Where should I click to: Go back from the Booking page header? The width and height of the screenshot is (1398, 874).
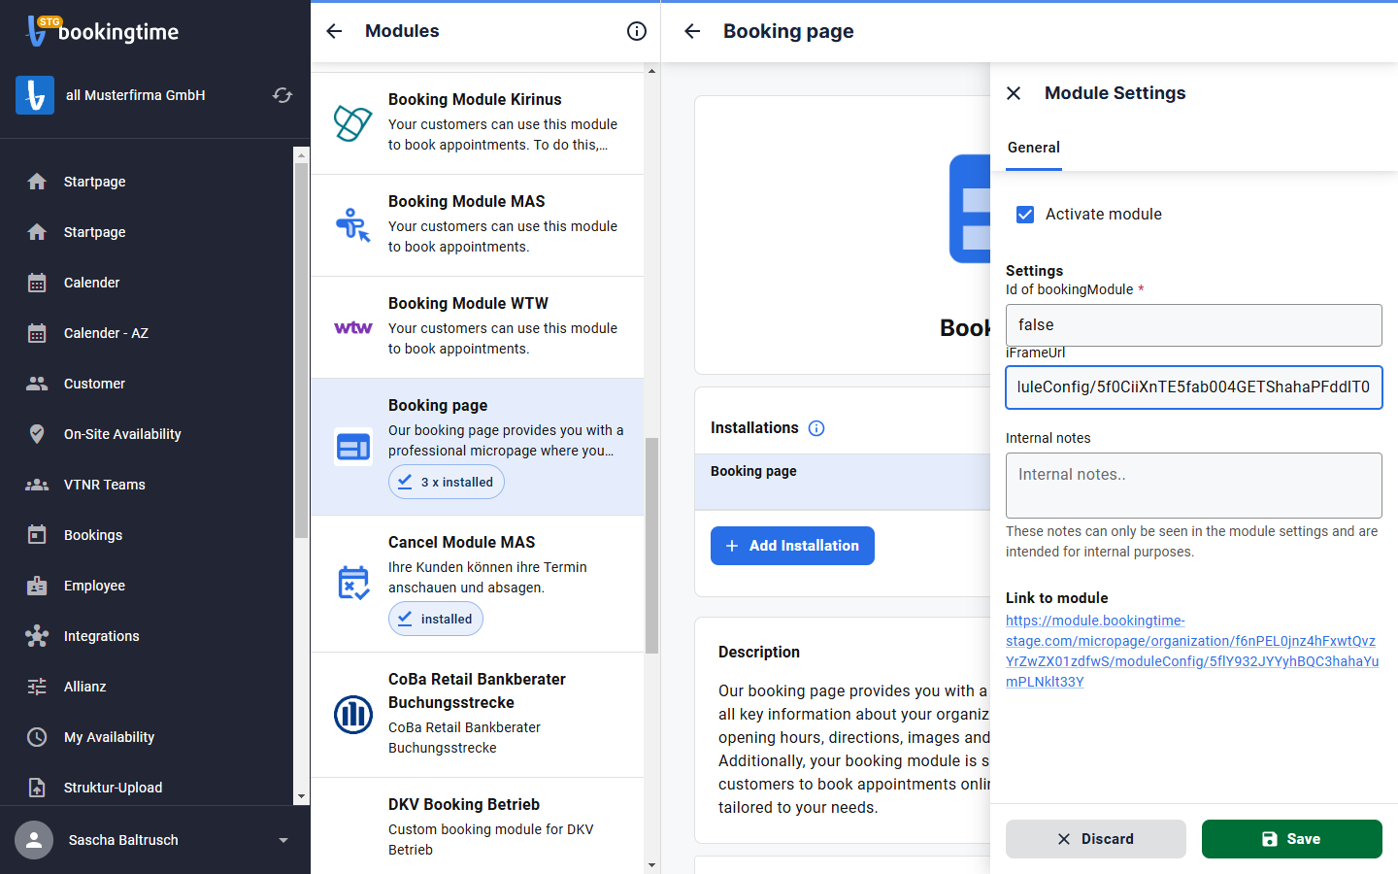coord(692,31)
